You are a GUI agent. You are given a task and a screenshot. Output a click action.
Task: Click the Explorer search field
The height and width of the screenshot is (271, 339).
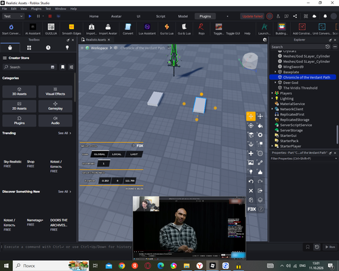tap(298, 47)
